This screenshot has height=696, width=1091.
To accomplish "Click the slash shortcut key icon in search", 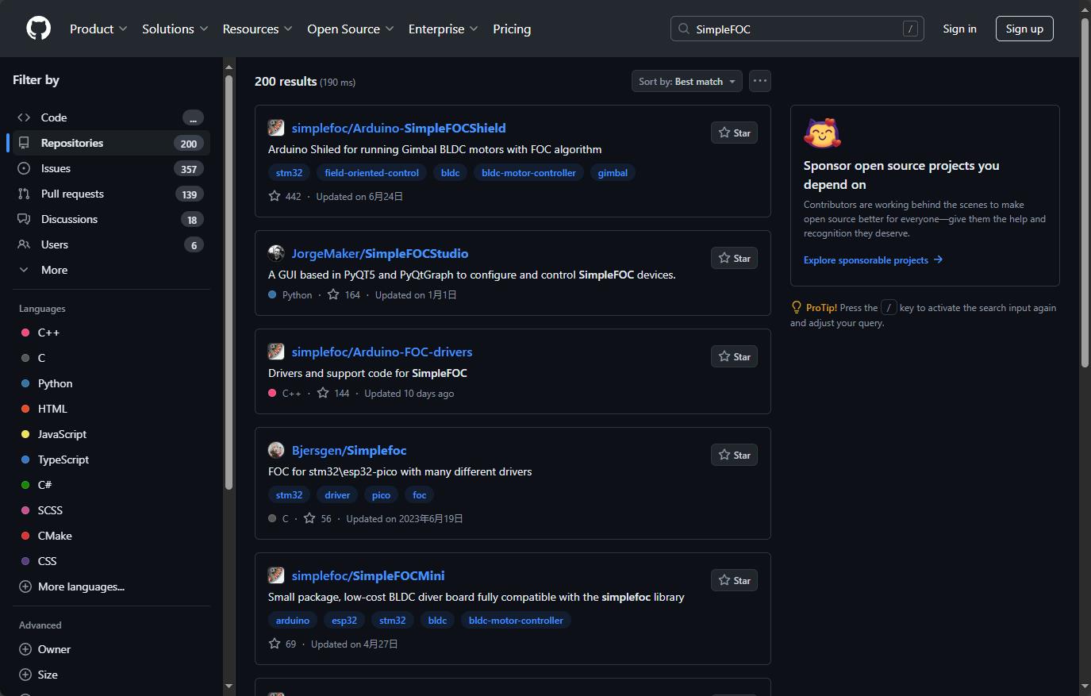I will point(910,29).
